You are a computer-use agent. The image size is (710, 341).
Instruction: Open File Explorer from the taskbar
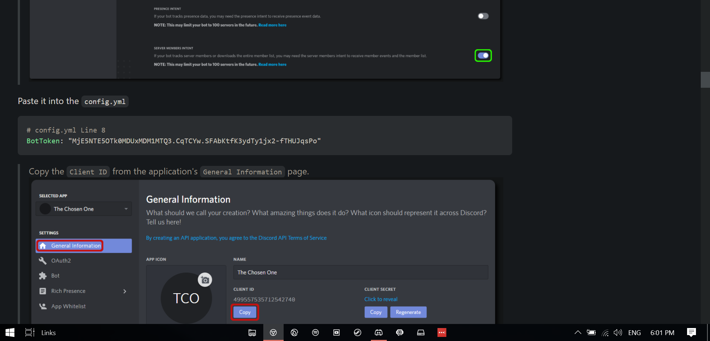(x=252, y=332)
